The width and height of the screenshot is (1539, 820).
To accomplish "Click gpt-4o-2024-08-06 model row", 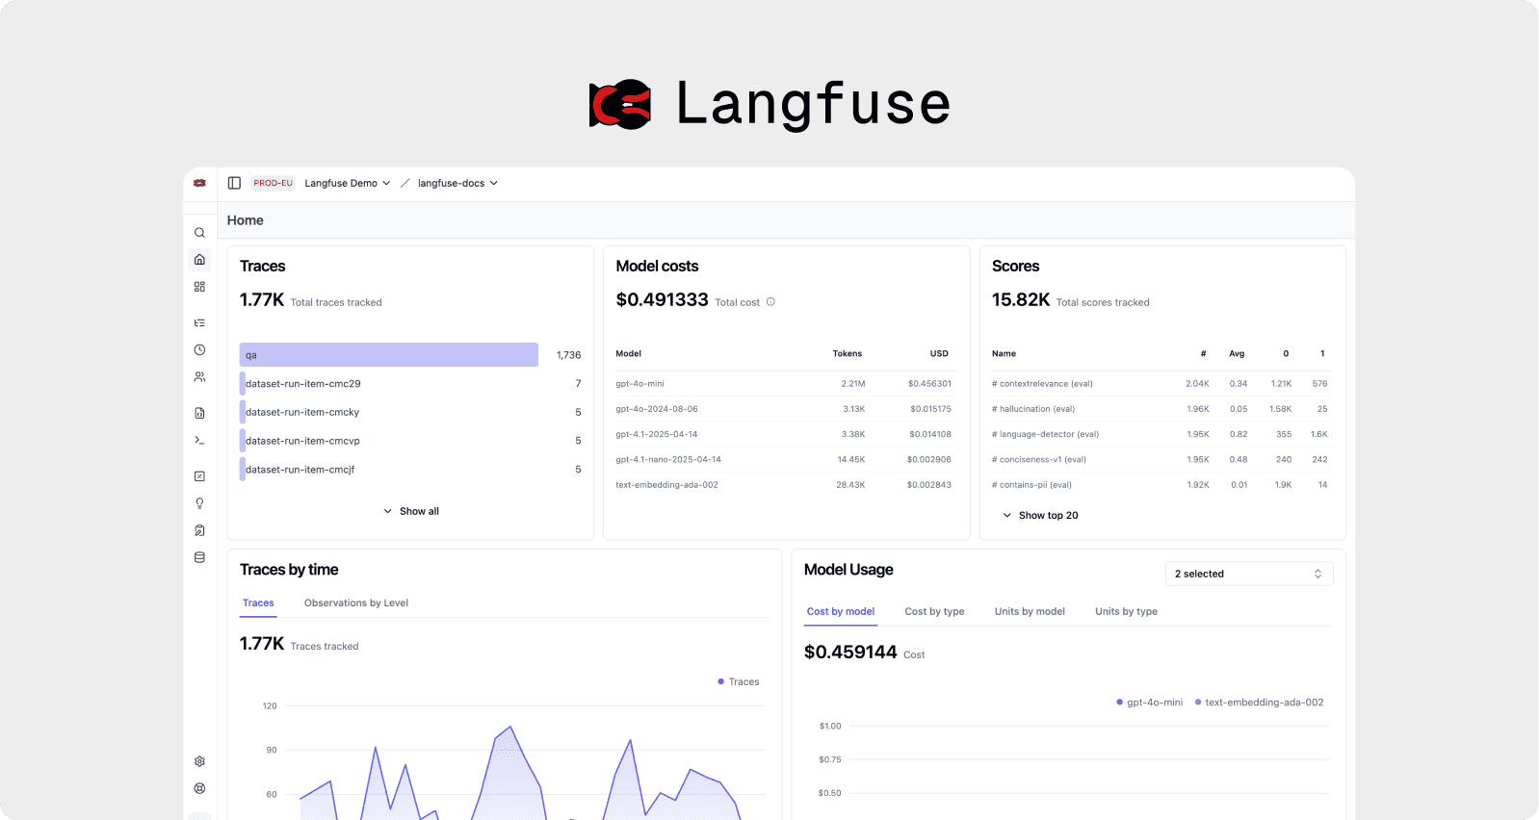I will click(786, 409).
